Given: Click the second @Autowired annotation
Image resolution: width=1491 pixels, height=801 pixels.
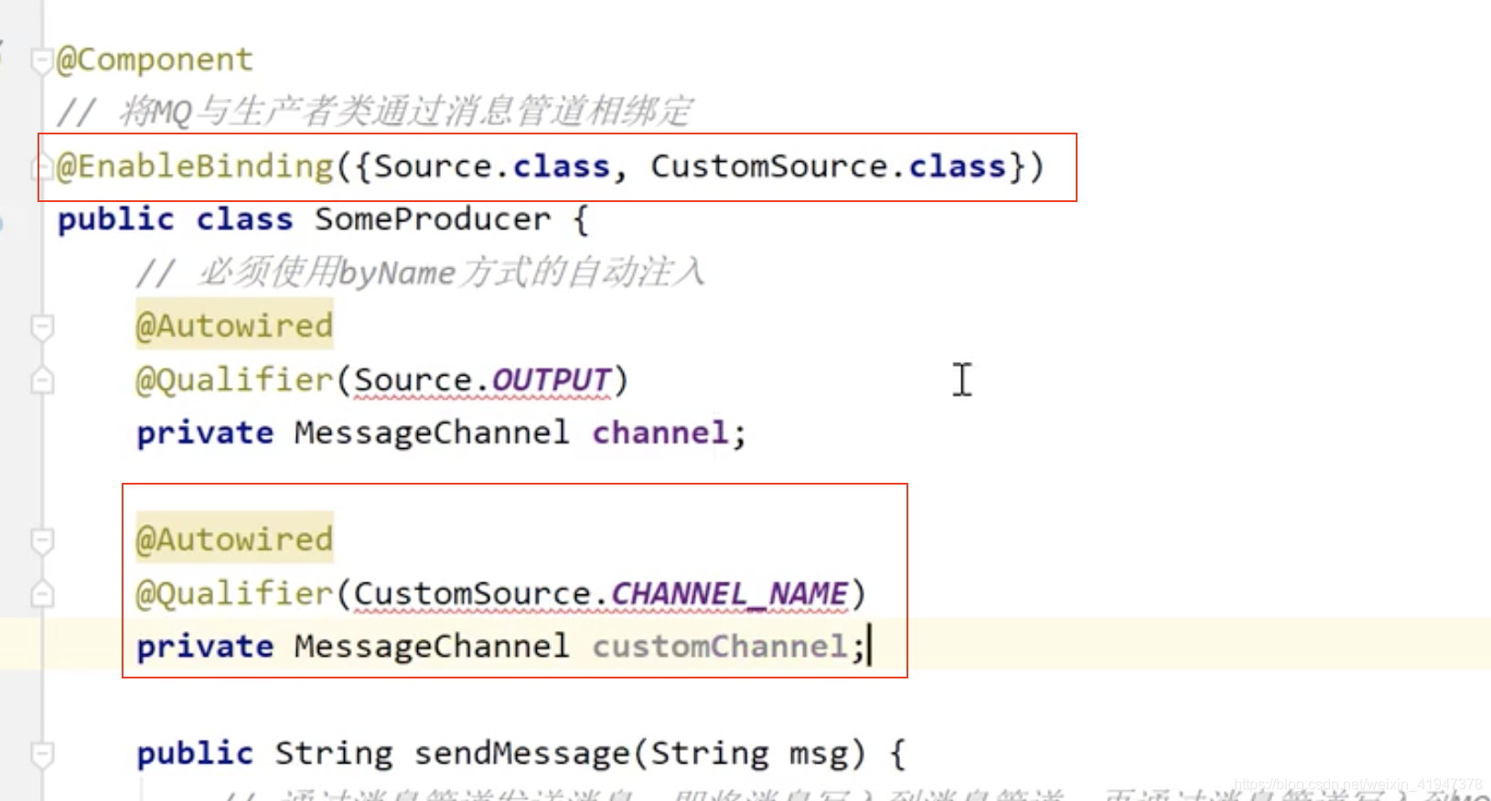Looking at the screenshot, I should click(234, 540).
